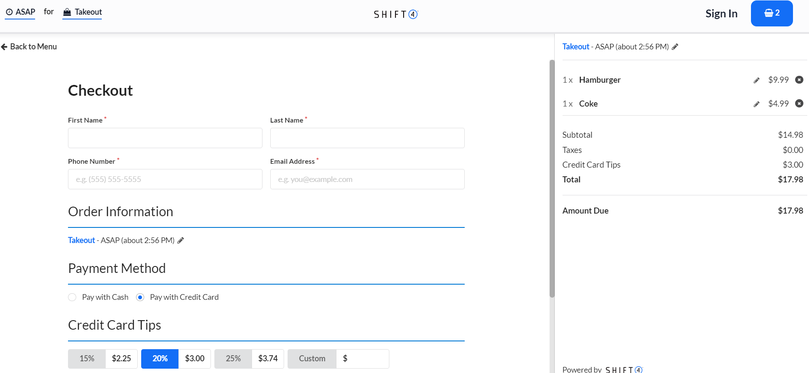Screen dimensions: 809x373
Task: Remove the Hamburger from the cart
Action: pyautogui.click(x=799, y=80)
